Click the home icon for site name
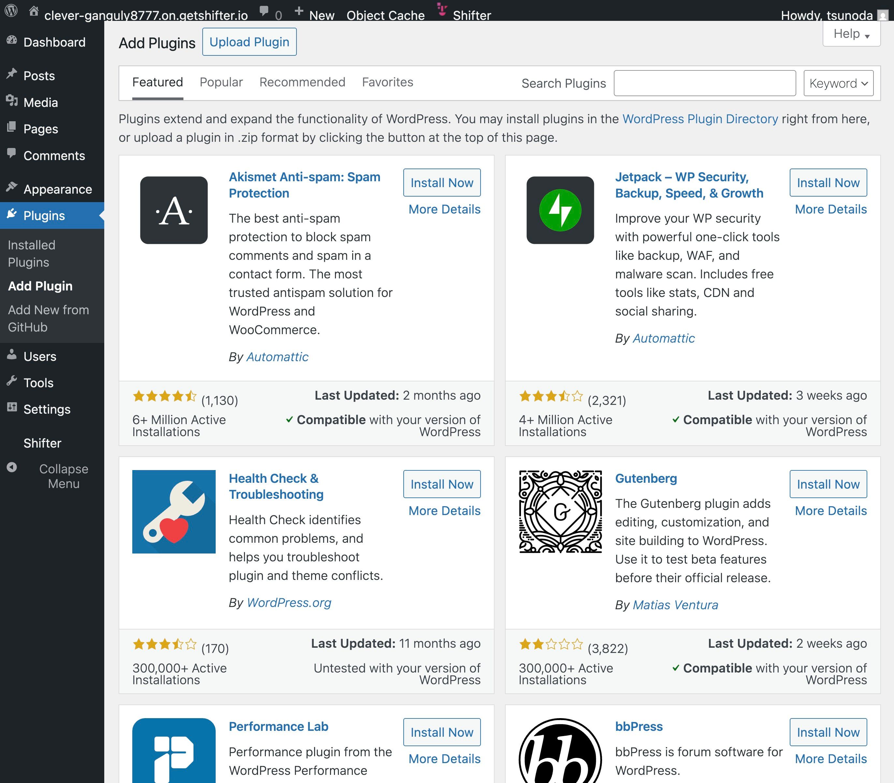Image resolution: width=894 pixels, height=783 pixels. pos(34,11)
